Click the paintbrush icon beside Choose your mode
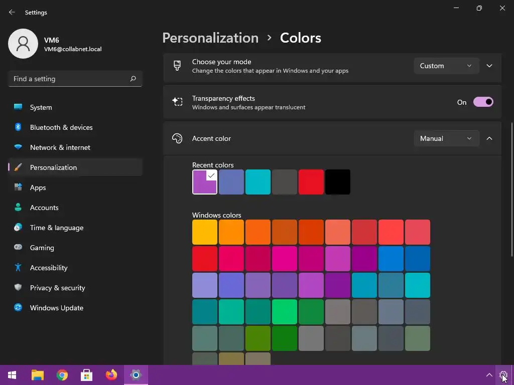This screenshot has height=385, width=514. [177, 66]
